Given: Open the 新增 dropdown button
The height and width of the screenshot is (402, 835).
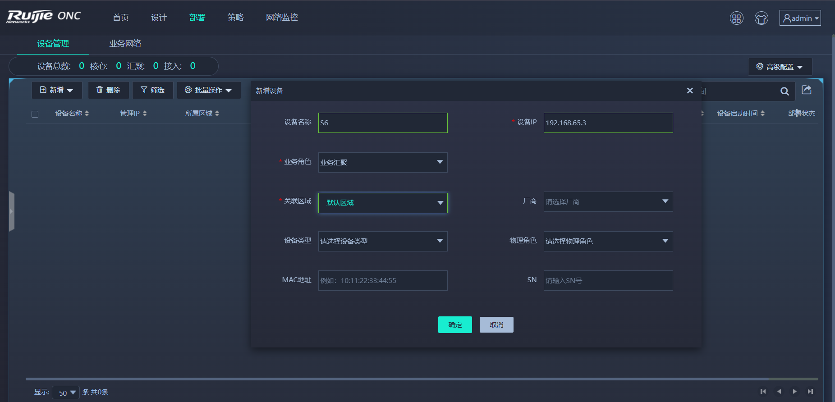Looking at the screenshot, I should tap(57, 90).
